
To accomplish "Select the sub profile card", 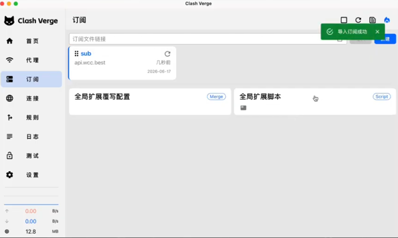I will pyautogui.click(x=122, y=63).
